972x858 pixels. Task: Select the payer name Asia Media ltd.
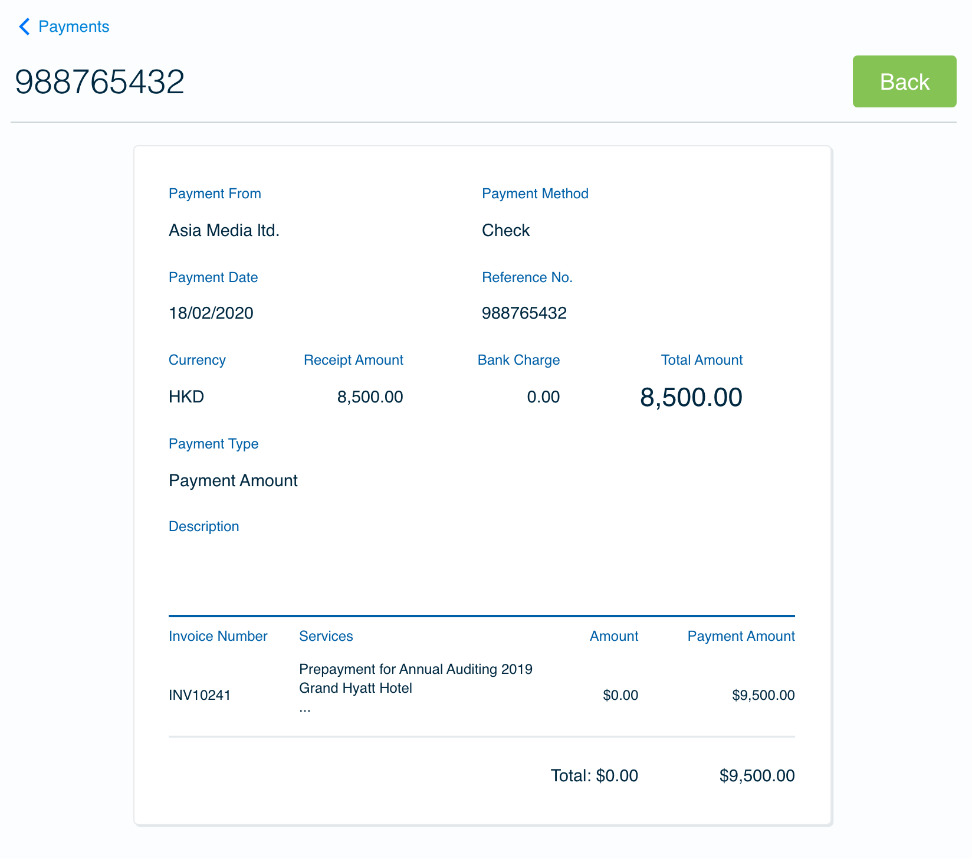pos(224,230)
